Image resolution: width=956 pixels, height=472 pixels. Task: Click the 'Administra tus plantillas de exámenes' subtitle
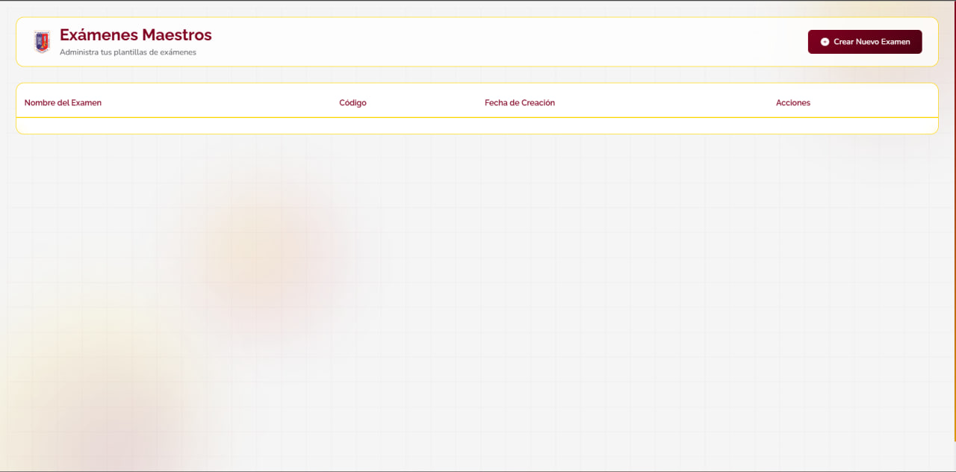pyautogui.click(x=128, y=52)
